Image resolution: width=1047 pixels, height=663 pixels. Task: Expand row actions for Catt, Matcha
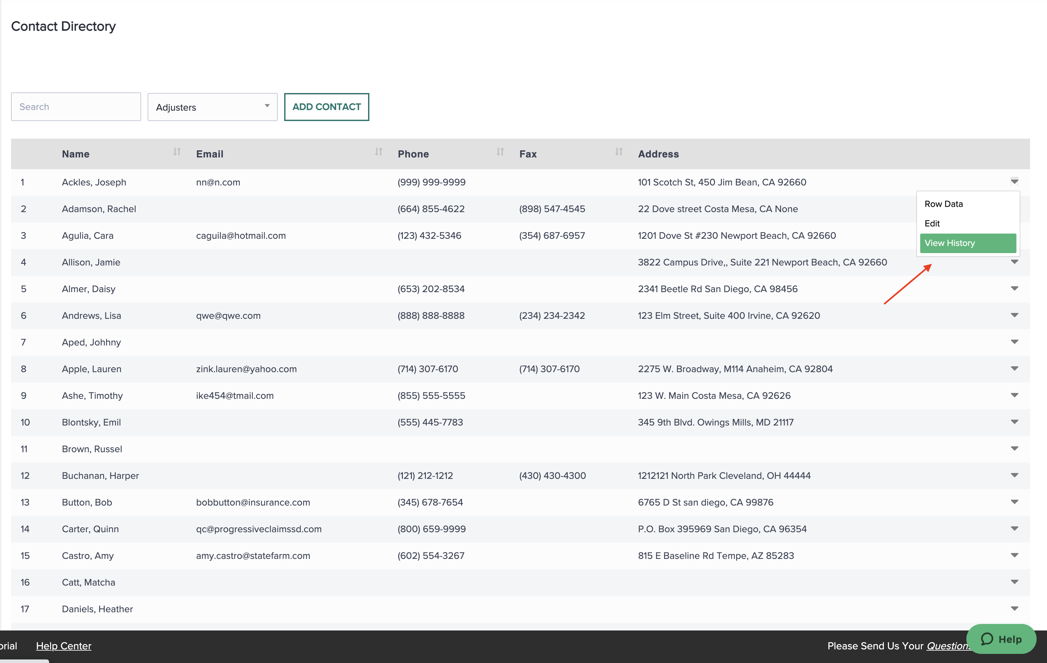point(1014,582)
